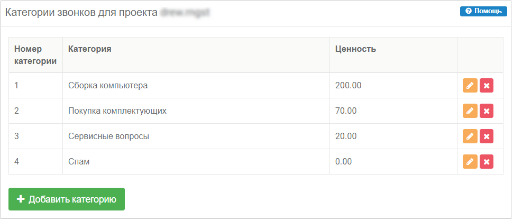This screenshot has height=220, width=513.
Task: Select the Сборка компьютера category name
Action: point(108,86)
